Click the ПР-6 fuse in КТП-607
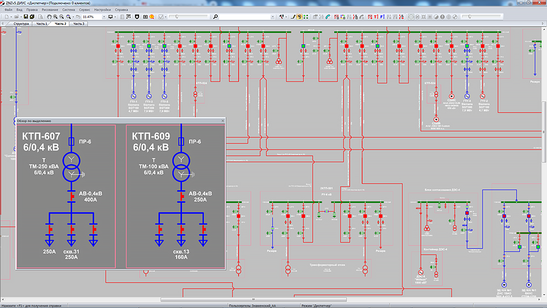 click(71, 142)
